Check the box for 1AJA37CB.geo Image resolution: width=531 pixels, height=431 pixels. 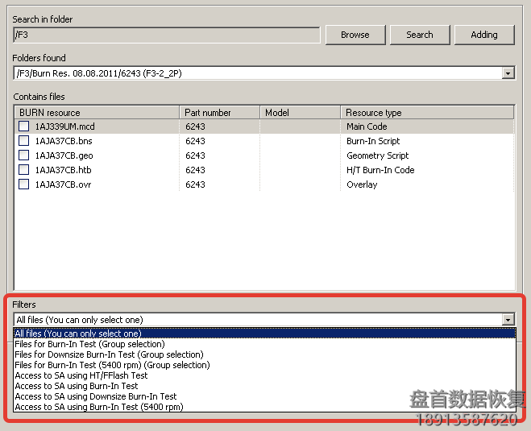(24, 155)
